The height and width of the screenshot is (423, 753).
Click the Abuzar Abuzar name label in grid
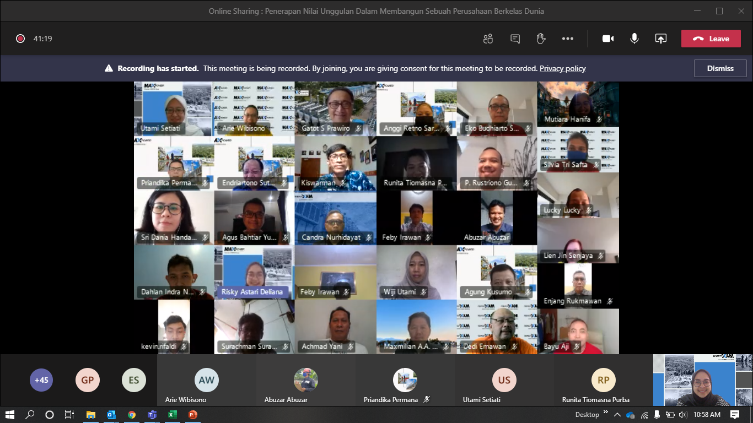487,237
